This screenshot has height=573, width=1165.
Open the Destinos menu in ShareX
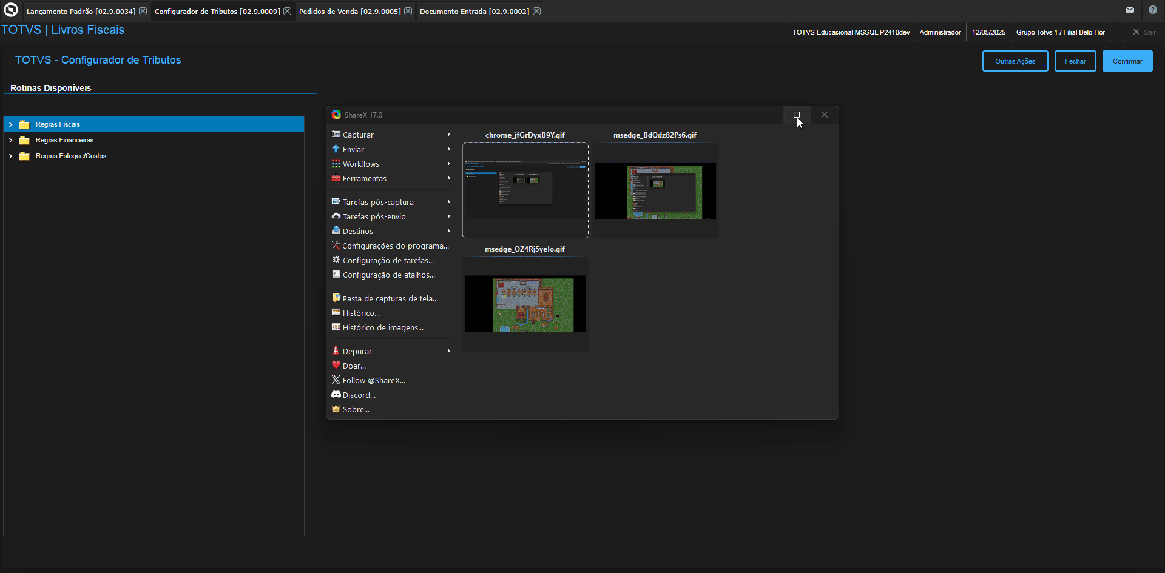(x=391, y=231)
